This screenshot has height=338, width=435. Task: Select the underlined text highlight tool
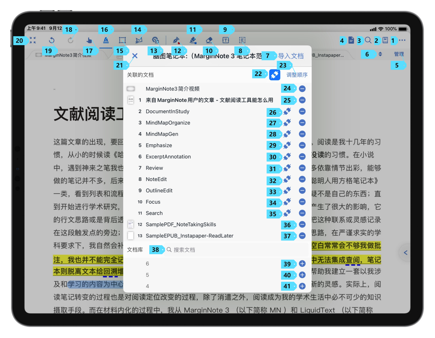pyautogui.click(x=106, y=40)
